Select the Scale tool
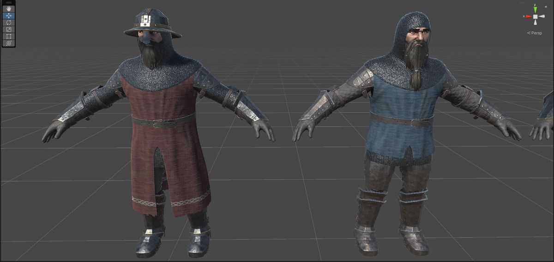Viewport: 554px width, 262px height. point(8,30)
